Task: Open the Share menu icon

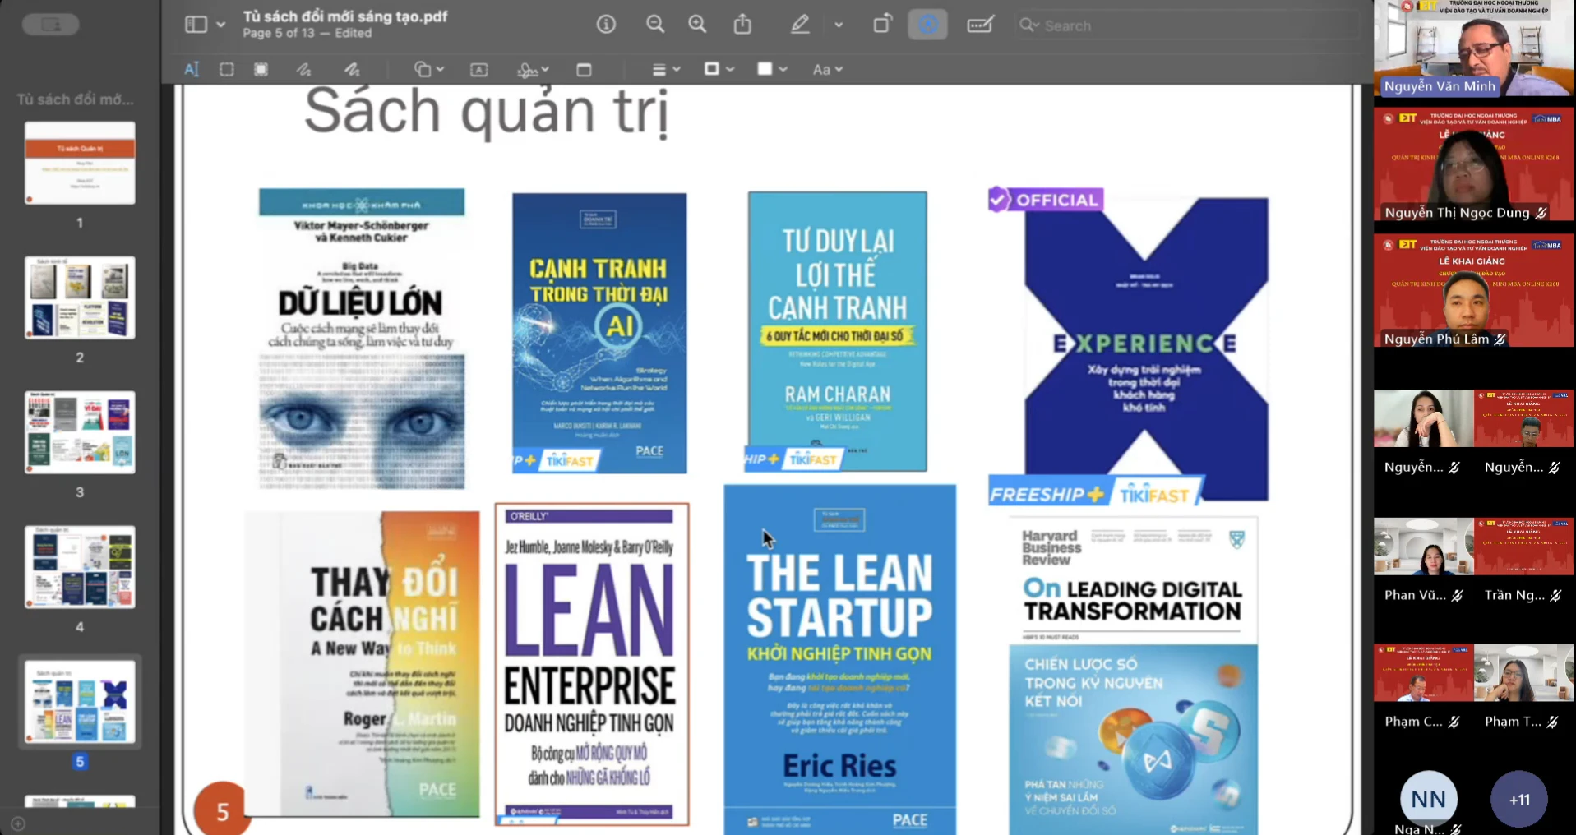Action: pyautogui.click(x=742, y=25)
